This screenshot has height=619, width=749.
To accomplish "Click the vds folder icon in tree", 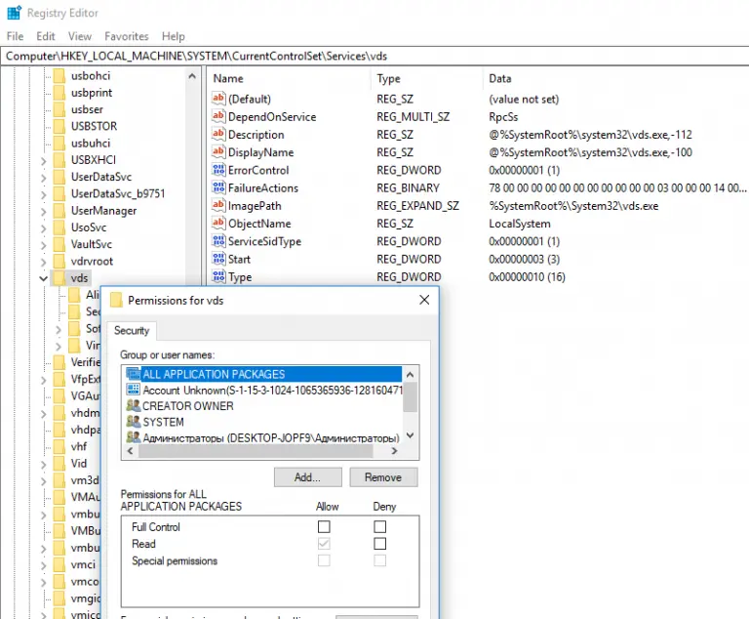I will tap(59, 278).
